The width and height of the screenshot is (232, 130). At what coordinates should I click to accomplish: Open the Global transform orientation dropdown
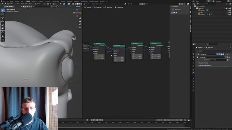(39, 4)
